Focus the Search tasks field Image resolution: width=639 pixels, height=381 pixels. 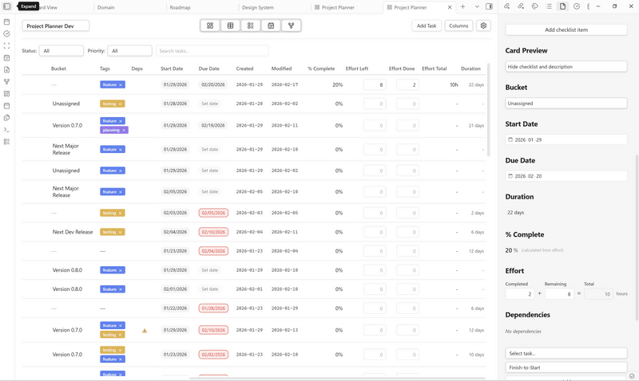pyautogui.click(x=212, y=51)
